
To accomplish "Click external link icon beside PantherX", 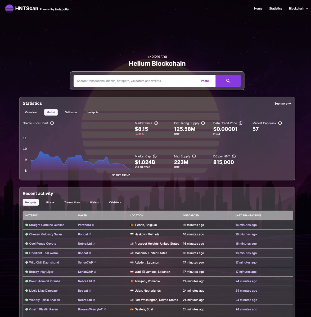I will click(x=93, y=225).
